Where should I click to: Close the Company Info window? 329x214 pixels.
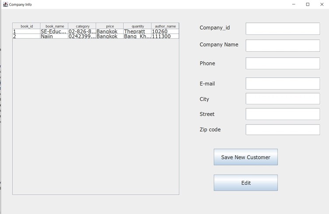point(322,4)
